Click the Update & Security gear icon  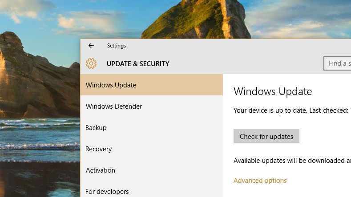point(91,63)
